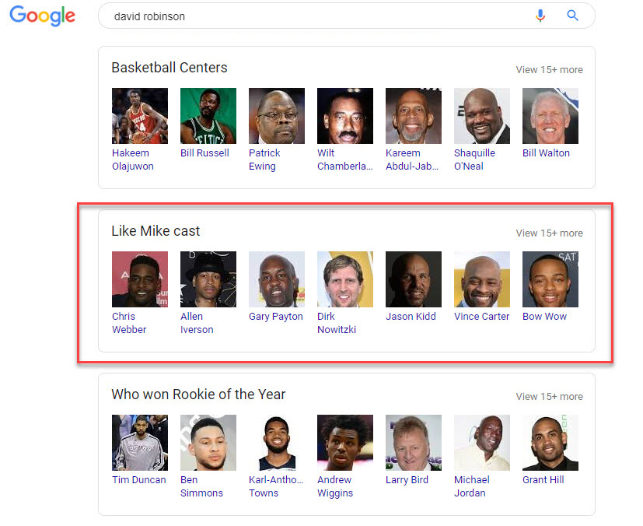Click the Bill Russell name link

[204, 153]
